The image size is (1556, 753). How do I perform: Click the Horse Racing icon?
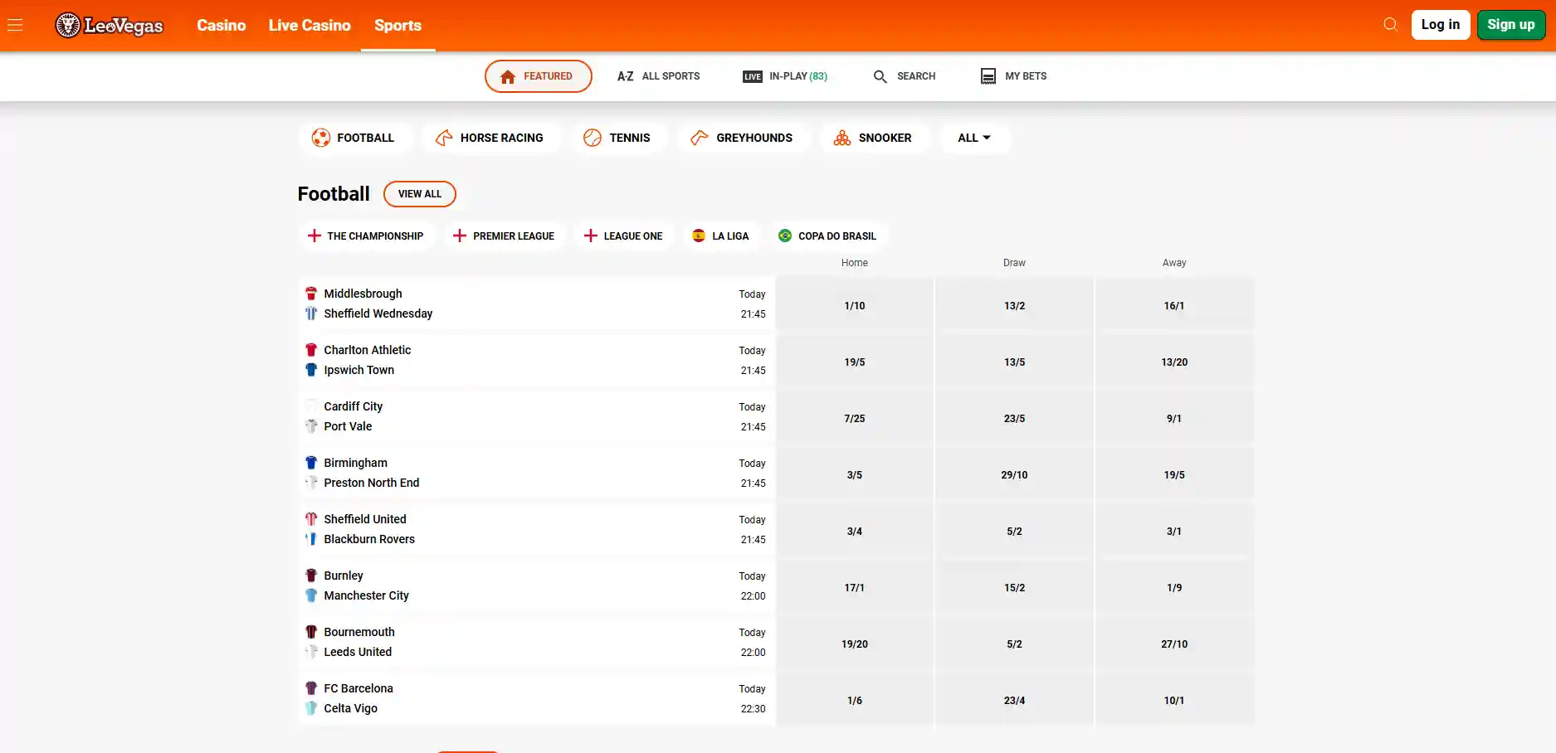[444, 138]
